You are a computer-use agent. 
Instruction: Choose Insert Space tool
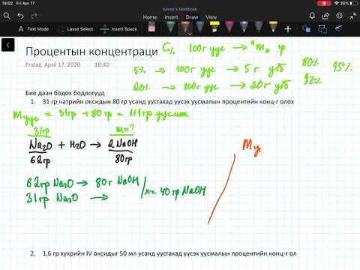[118, 29]
